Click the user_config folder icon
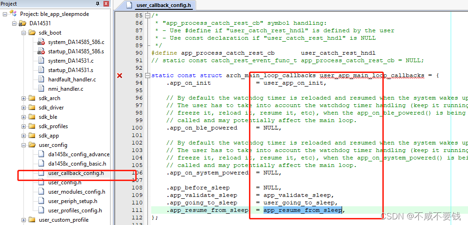 pos(32,145)
